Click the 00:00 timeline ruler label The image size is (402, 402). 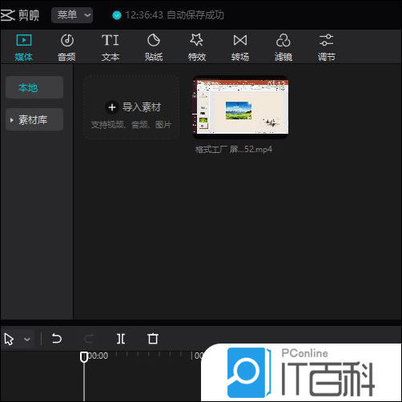(98, 356)
